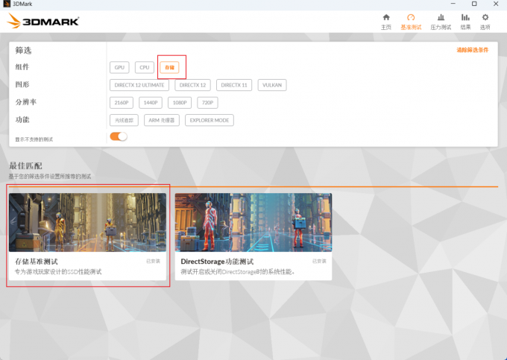Click the 3DMark title bar app icon
Screen dimensions: 507x360
6,4
